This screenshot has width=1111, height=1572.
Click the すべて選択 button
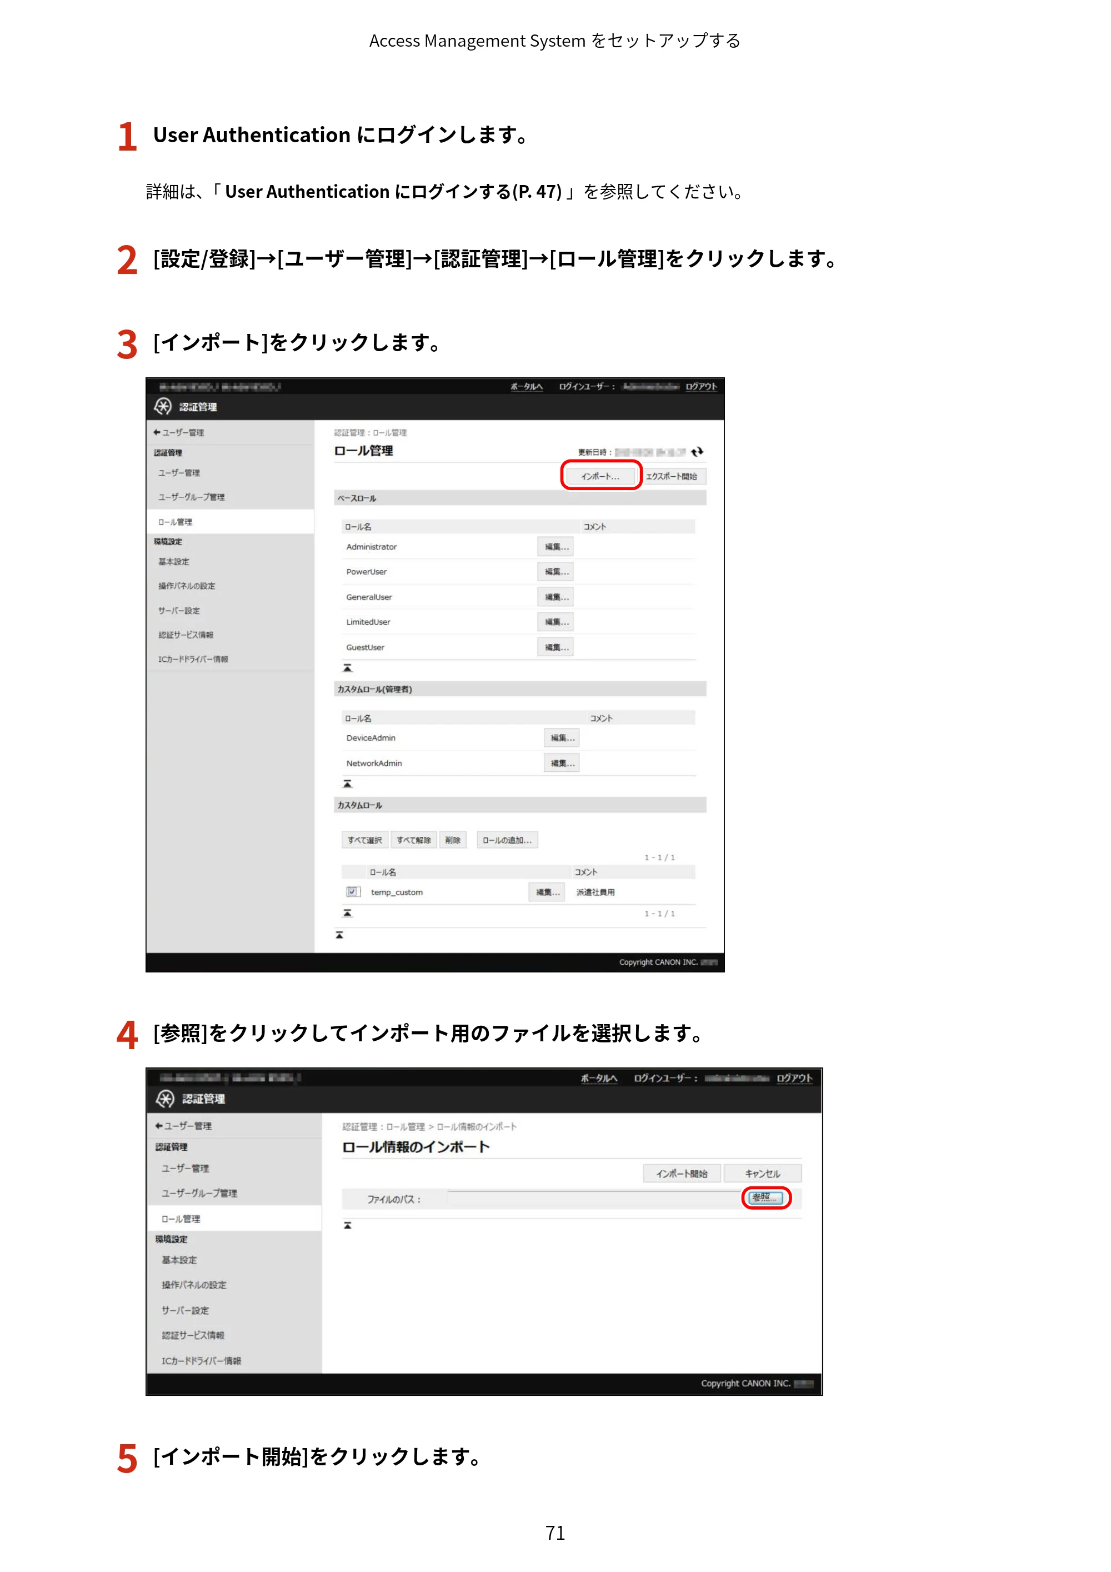coord(365,840)
